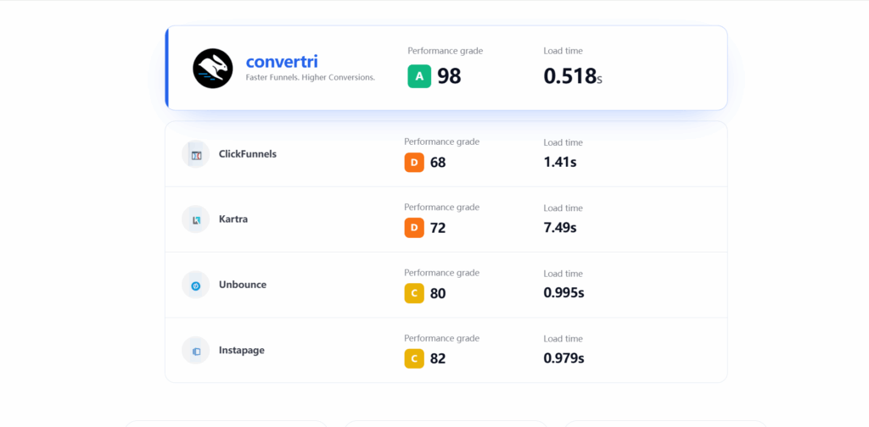Click Convertri's score 98

pyautogui.click(x=449, y=76)
